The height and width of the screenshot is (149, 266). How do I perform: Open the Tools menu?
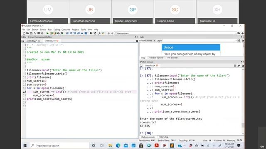point(83,29)
